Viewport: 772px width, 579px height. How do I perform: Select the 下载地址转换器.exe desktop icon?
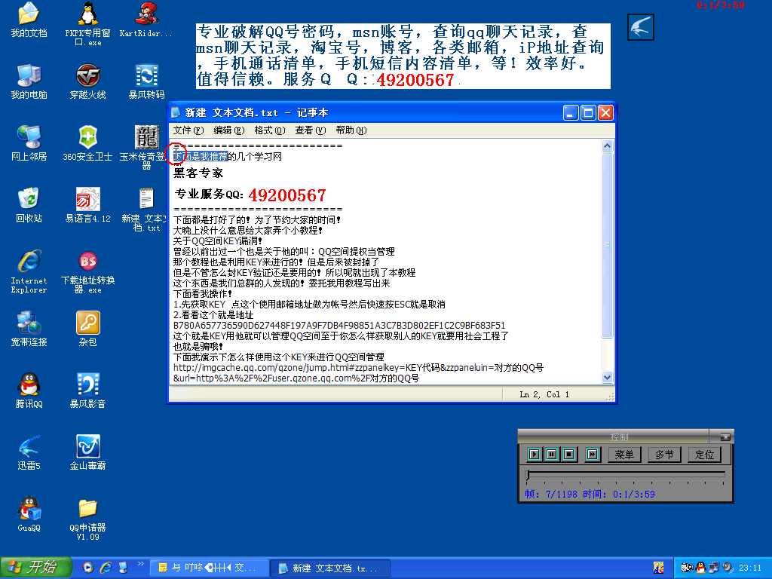87,271
